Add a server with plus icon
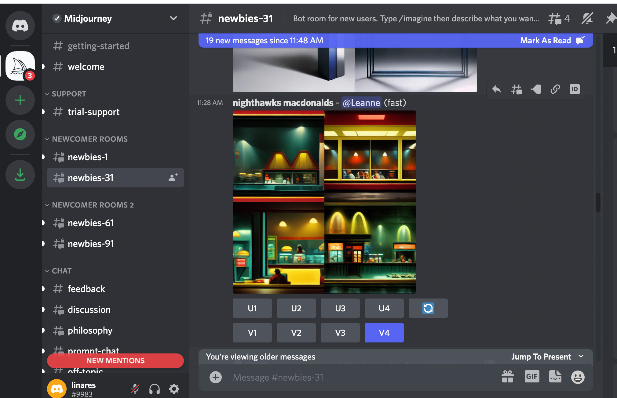 (20, 100)
